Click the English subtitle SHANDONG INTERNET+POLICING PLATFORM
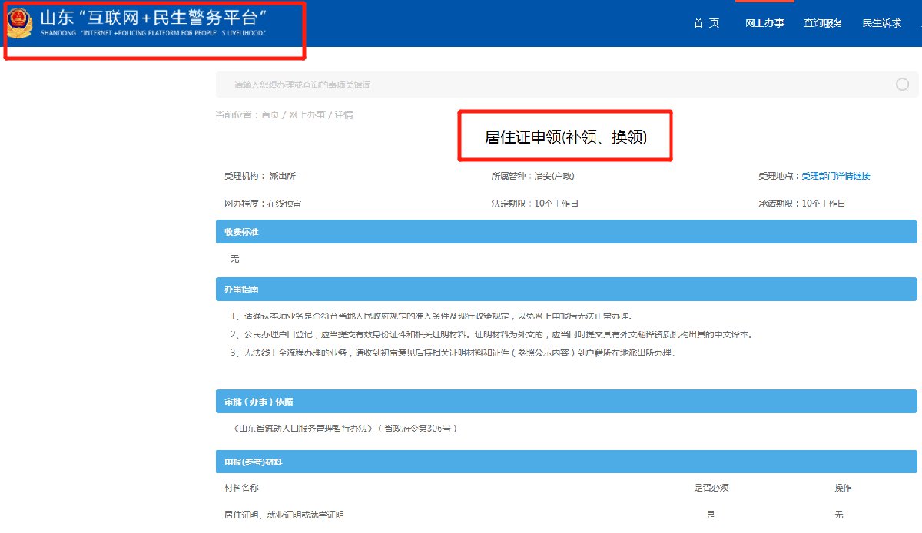Viewport: 922px width, 533px height. click(x=154, y=34)
